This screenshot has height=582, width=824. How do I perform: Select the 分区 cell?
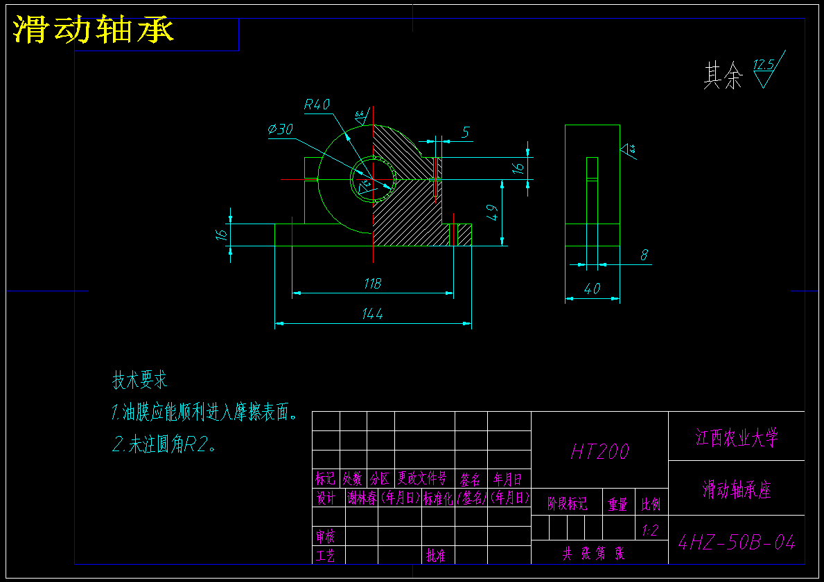click(x=380, y=478)
